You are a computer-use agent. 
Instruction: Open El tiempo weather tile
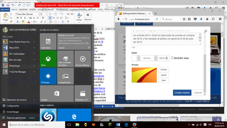point(48,76)
